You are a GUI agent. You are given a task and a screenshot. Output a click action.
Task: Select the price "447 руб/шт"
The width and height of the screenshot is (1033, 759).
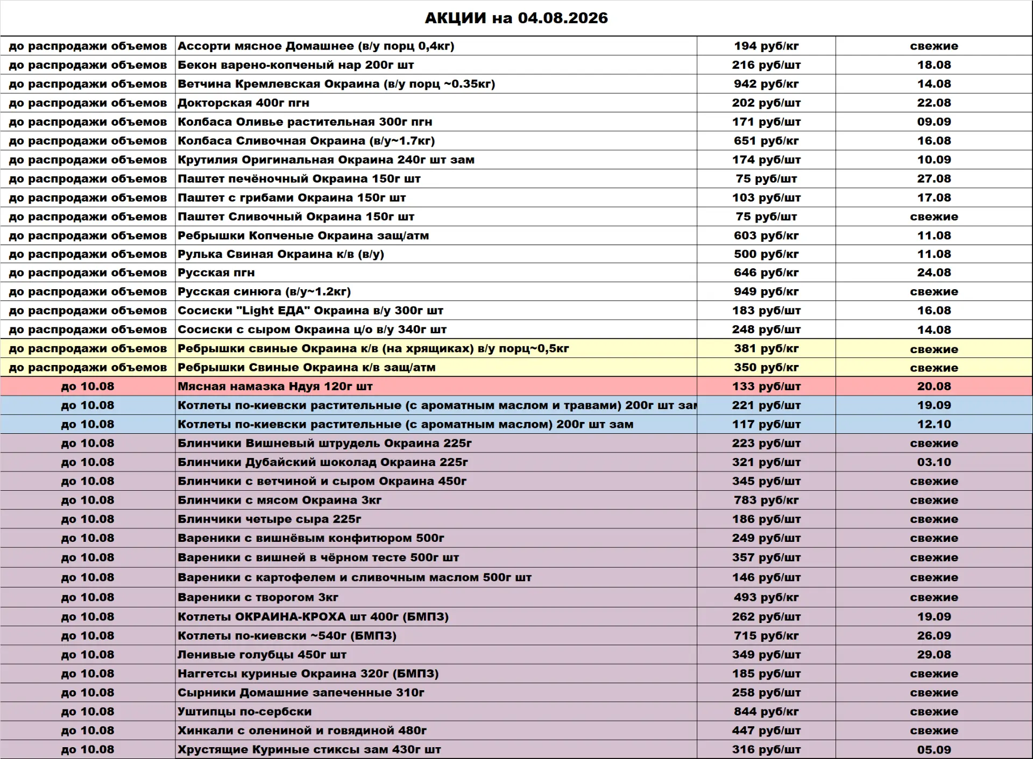[766, 731]
